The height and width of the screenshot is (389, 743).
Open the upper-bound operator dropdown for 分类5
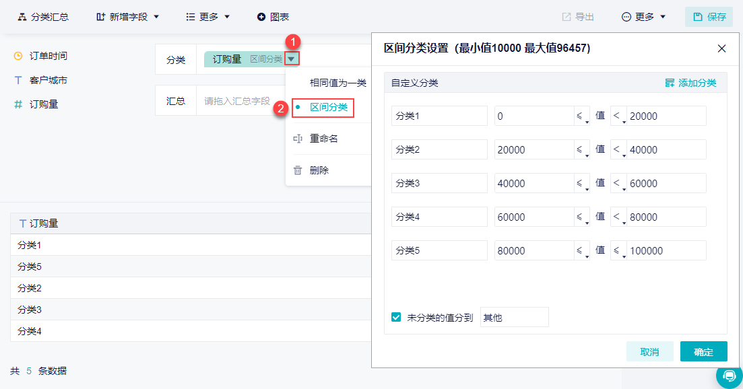pos(618,251)
